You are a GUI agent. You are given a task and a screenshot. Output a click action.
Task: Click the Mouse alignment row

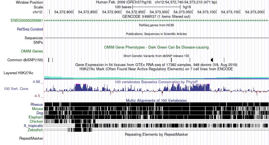pos(156,109)
